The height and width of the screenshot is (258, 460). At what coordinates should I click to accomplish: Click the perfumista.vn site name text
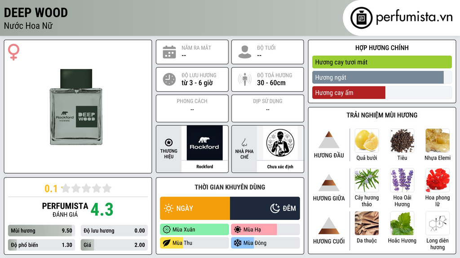(x=414, y=17)
